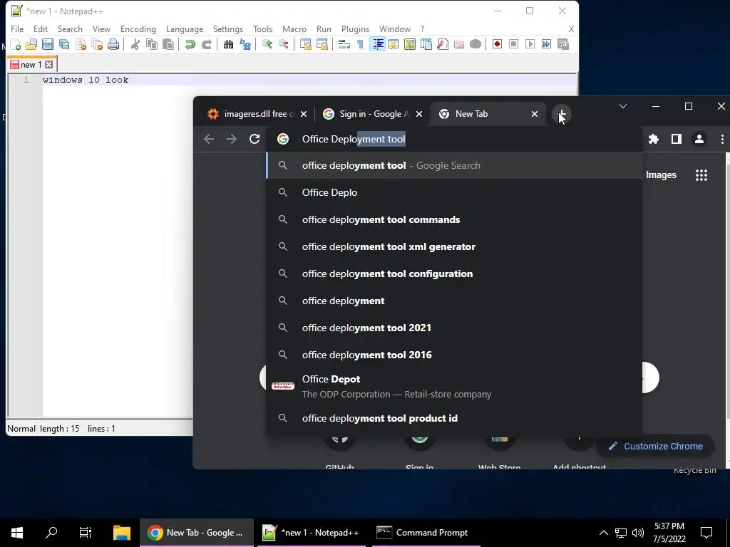The width and height of the screenshot is (730, 547).
Task: Toggle the Indent Guide toolbar button
Action: (x=378, y=44)
